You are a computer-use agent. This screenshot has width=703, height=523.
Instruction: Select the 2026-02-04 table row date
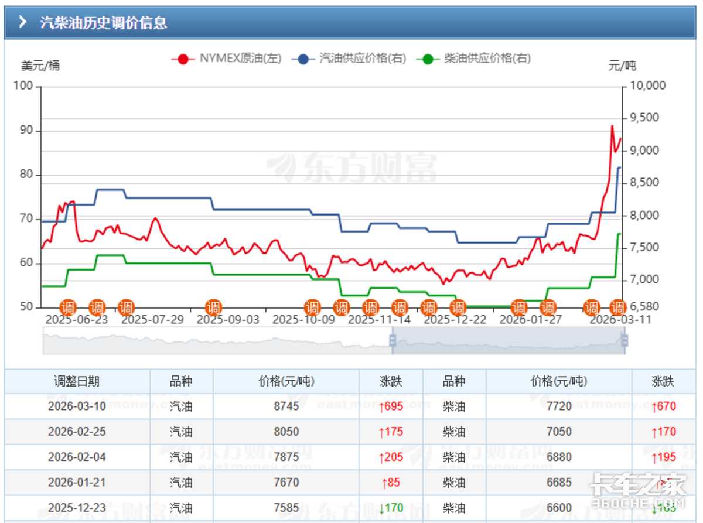77,457
